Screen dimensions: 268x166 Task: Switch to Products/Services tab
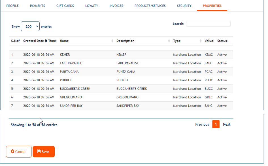click(x=150, y=6)
